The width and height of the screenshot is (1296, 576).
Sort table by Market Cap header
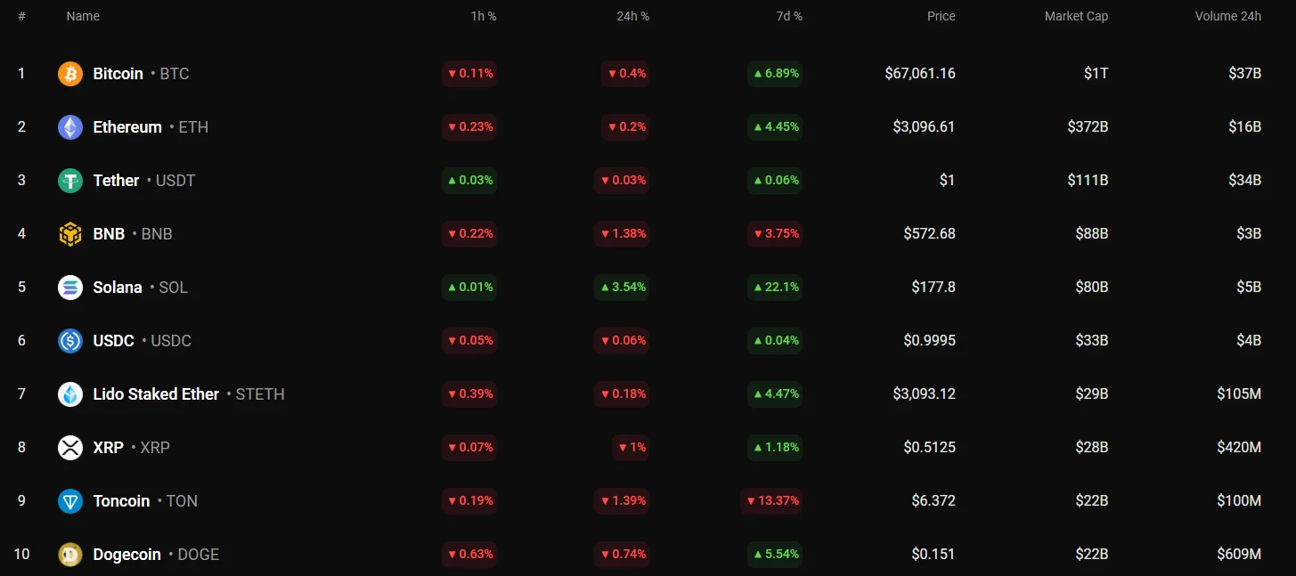coord(1076,16)
